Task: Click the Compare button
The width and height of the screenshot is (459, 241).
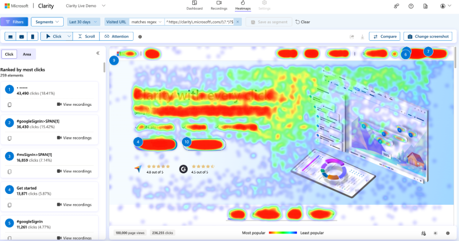Action: (384, 36)
